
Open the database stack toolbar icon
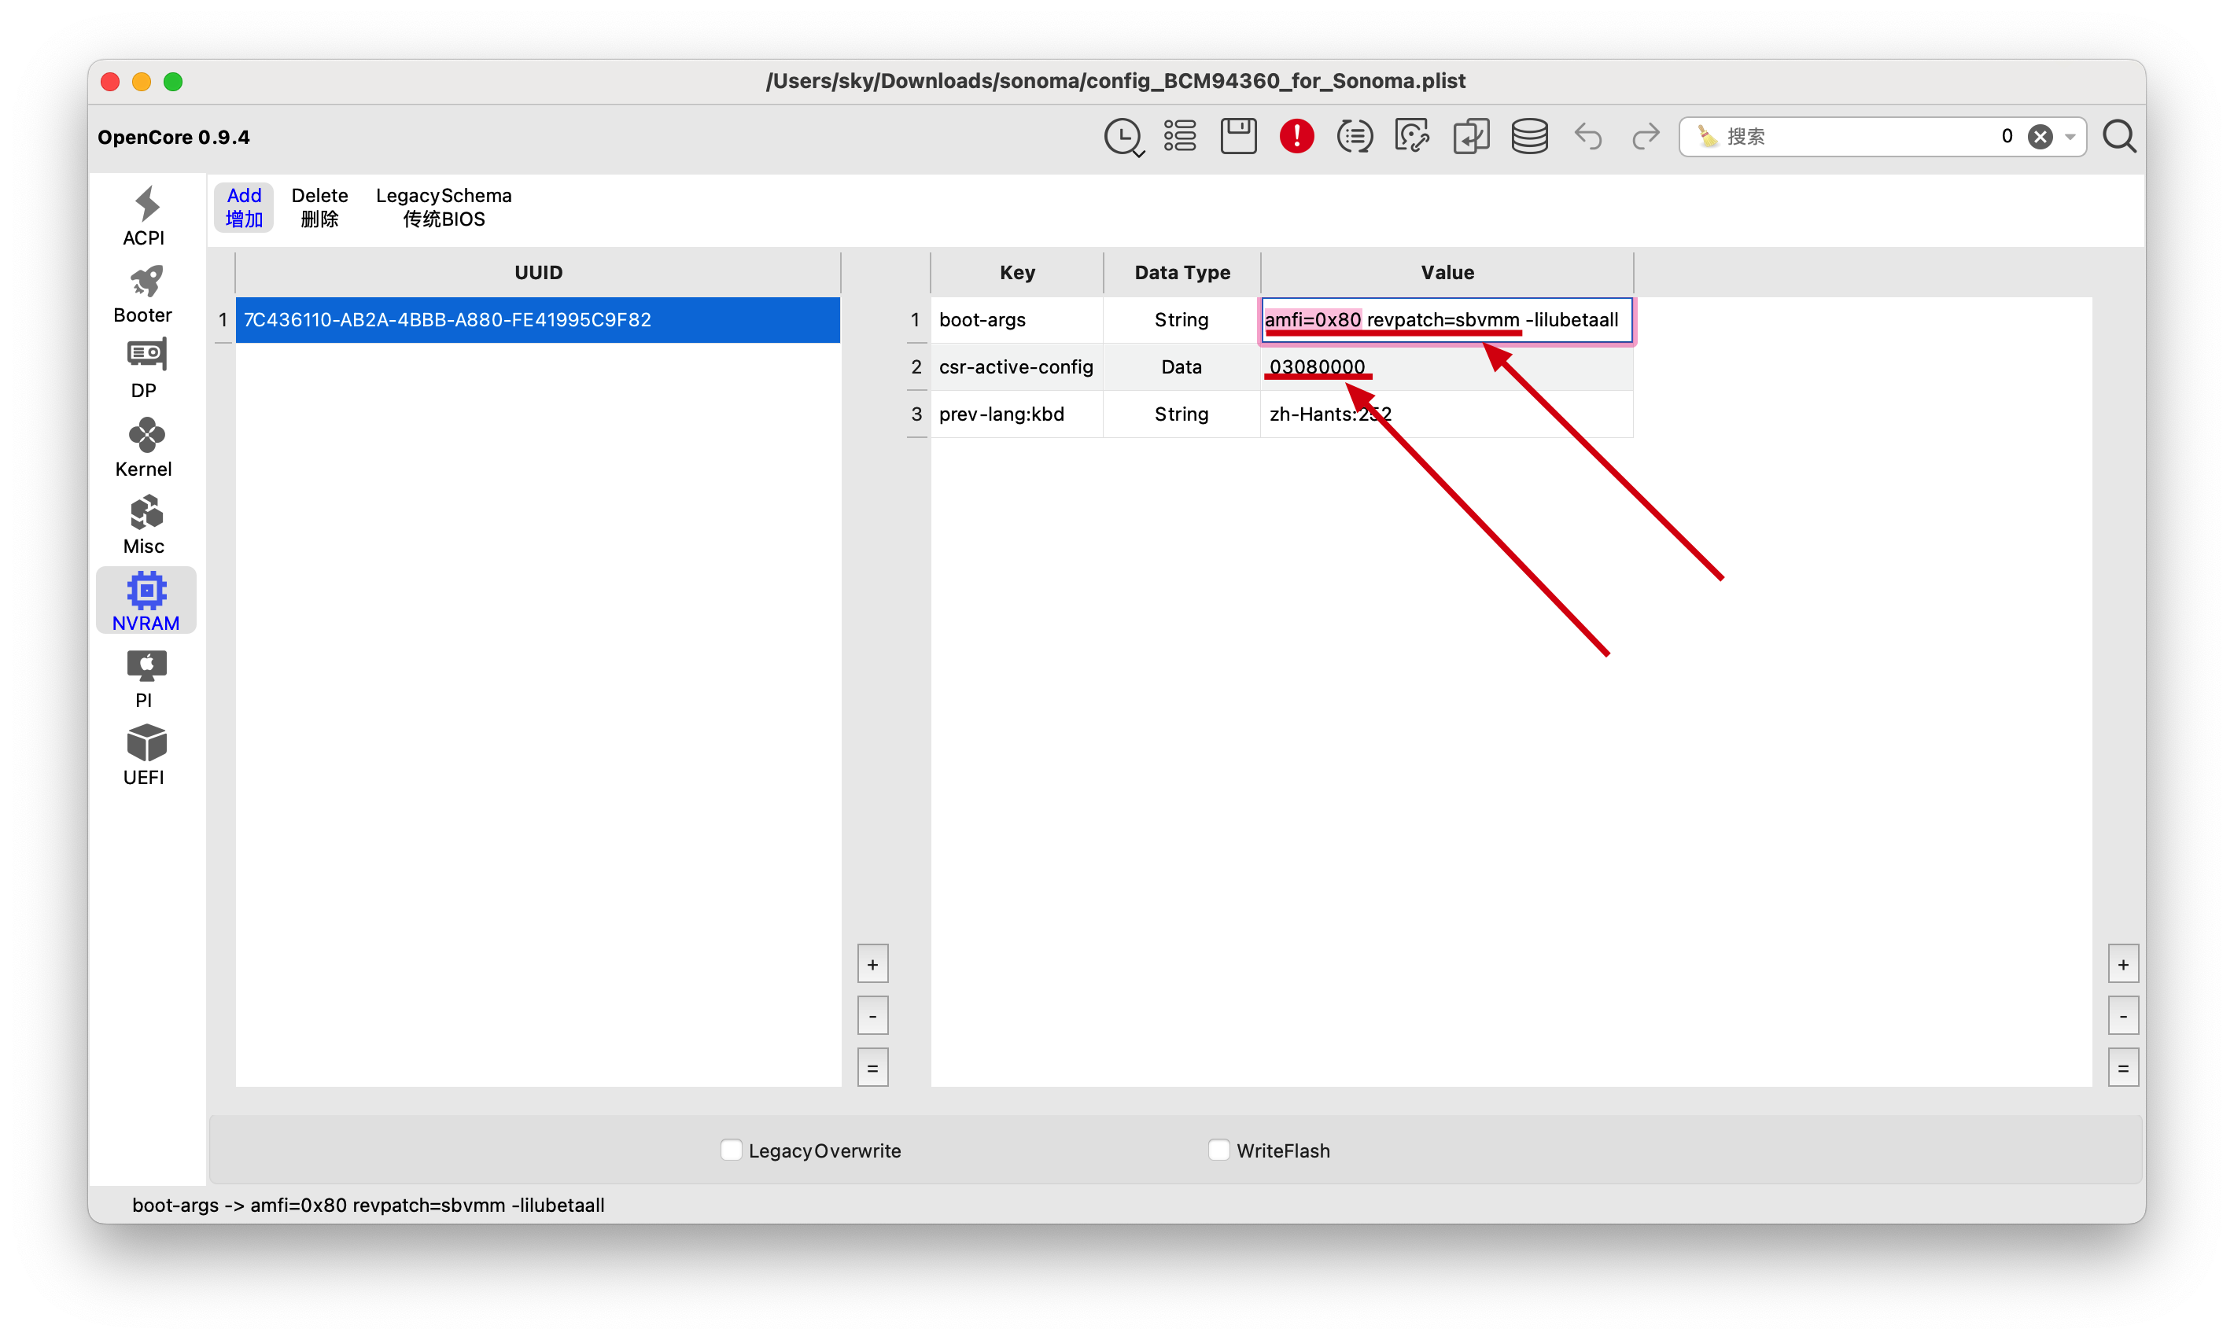tap(1530, 136)
